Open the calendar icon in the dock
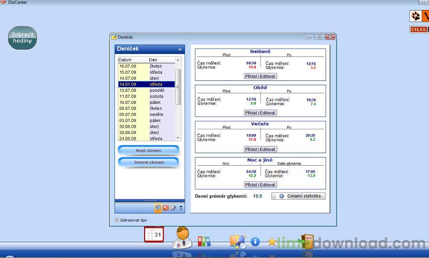The height and width of the screenshot is (258, 429). (154, 235)
